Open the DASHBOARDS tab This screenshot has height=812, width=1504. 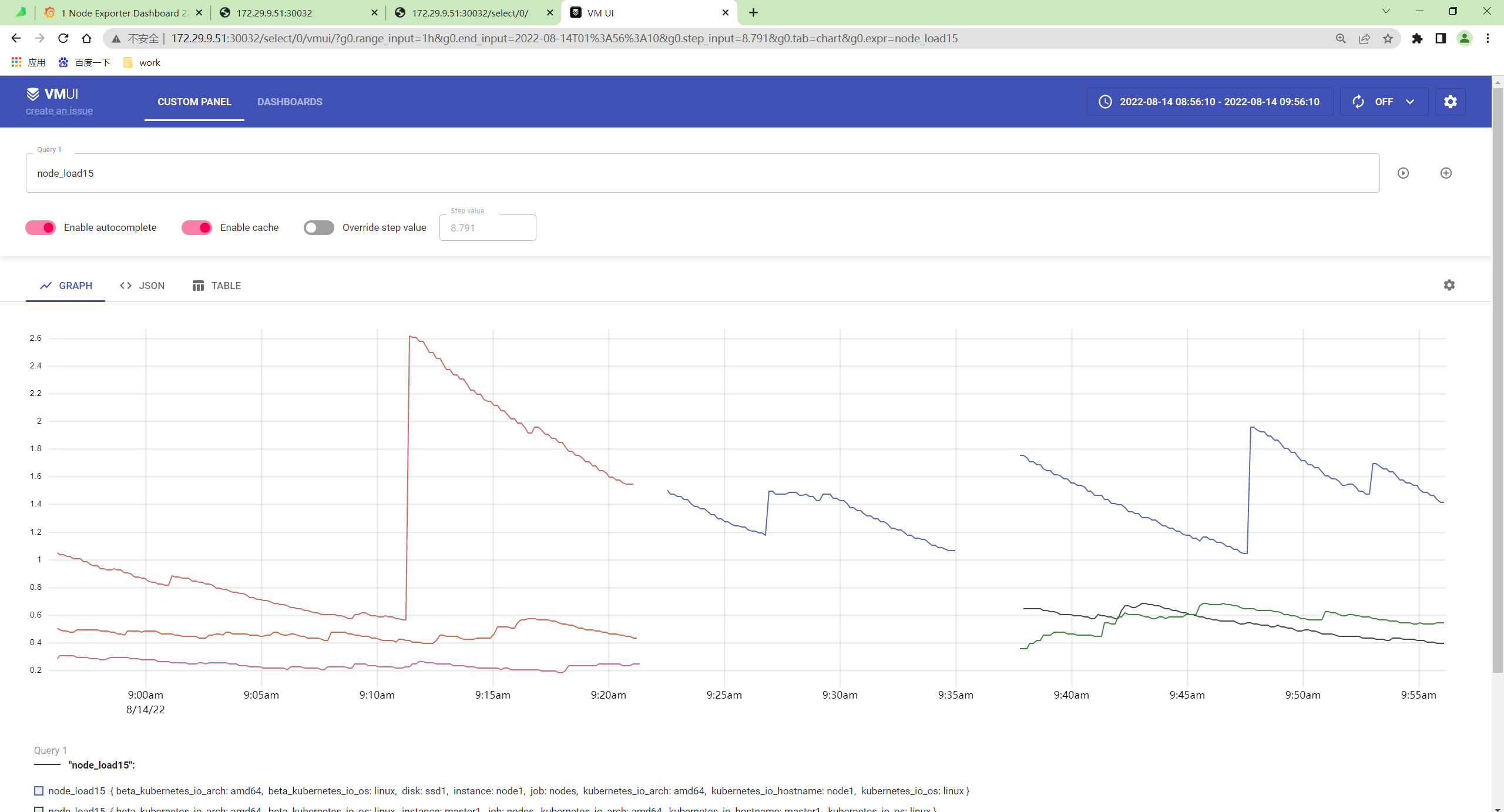[x=290, y=102]
